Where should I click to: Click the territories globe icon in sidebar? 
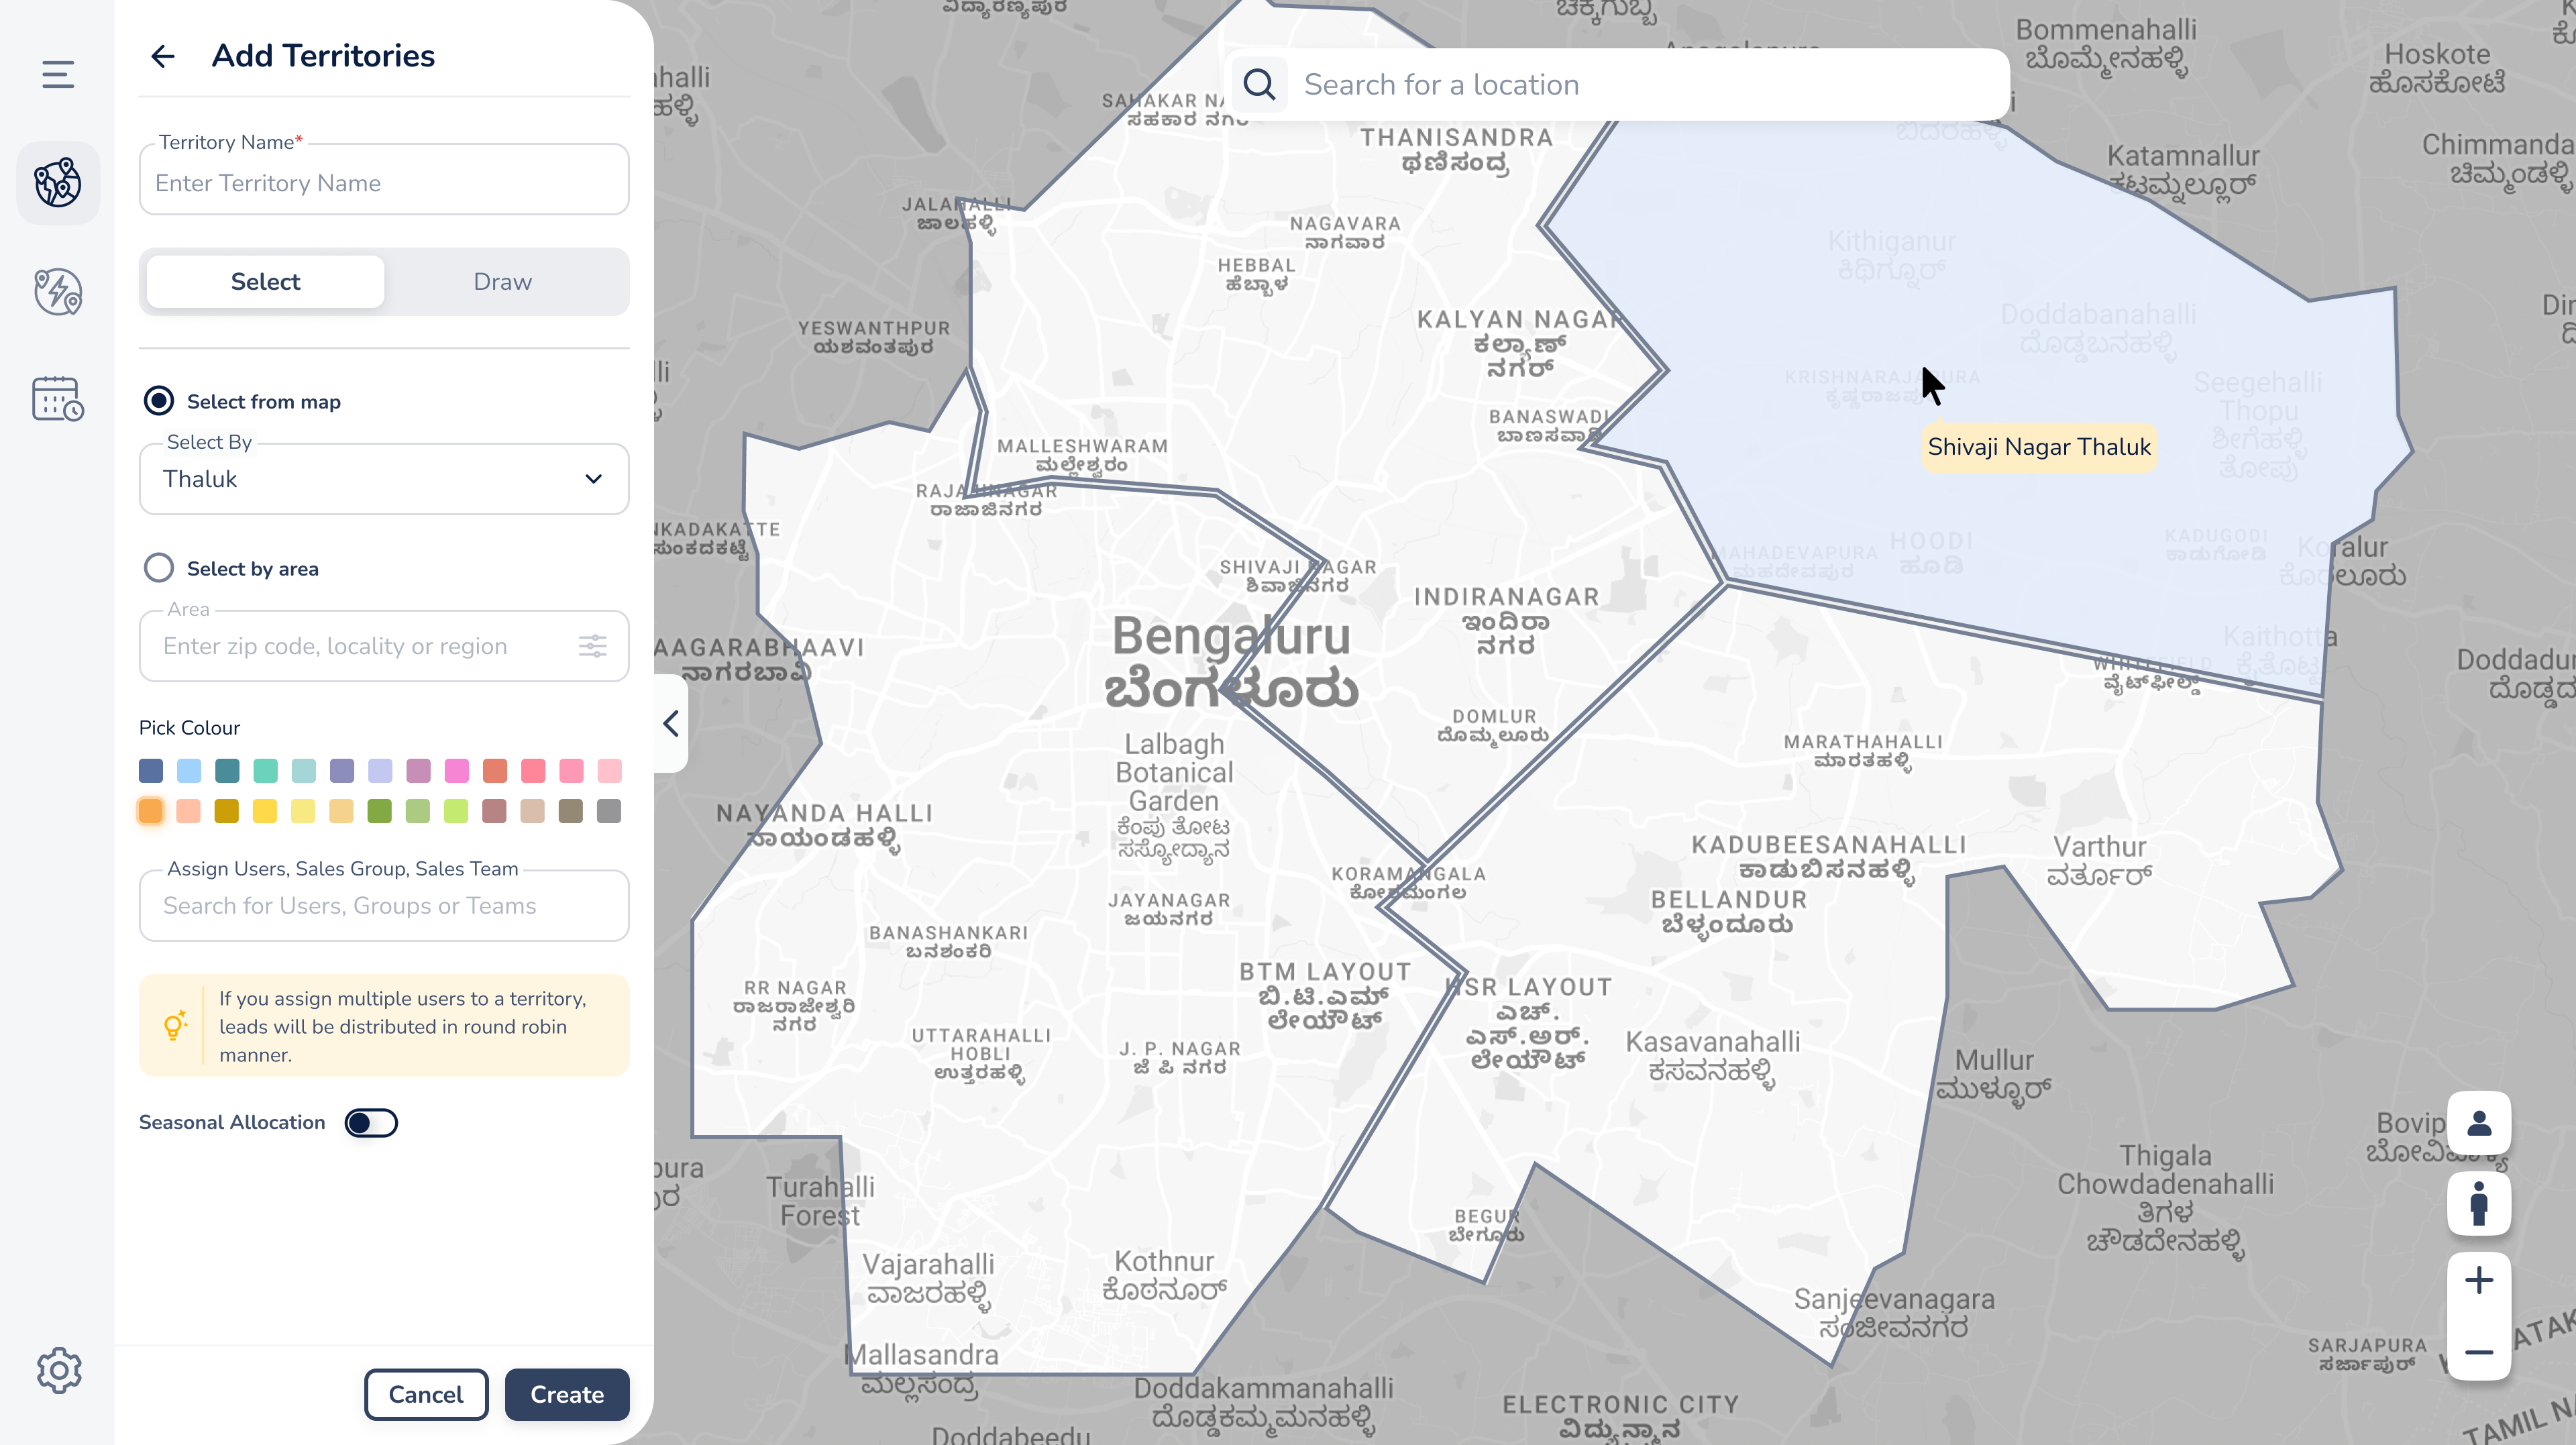coord(58,183)
